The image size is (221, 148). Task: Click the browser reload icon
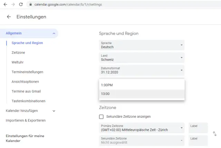click(x=21, y=5)
